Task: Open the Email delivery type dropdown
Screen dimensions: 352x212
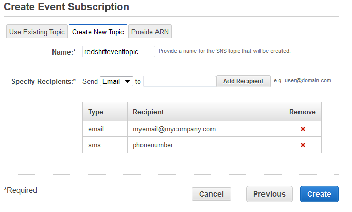Action: pos(116,81)
